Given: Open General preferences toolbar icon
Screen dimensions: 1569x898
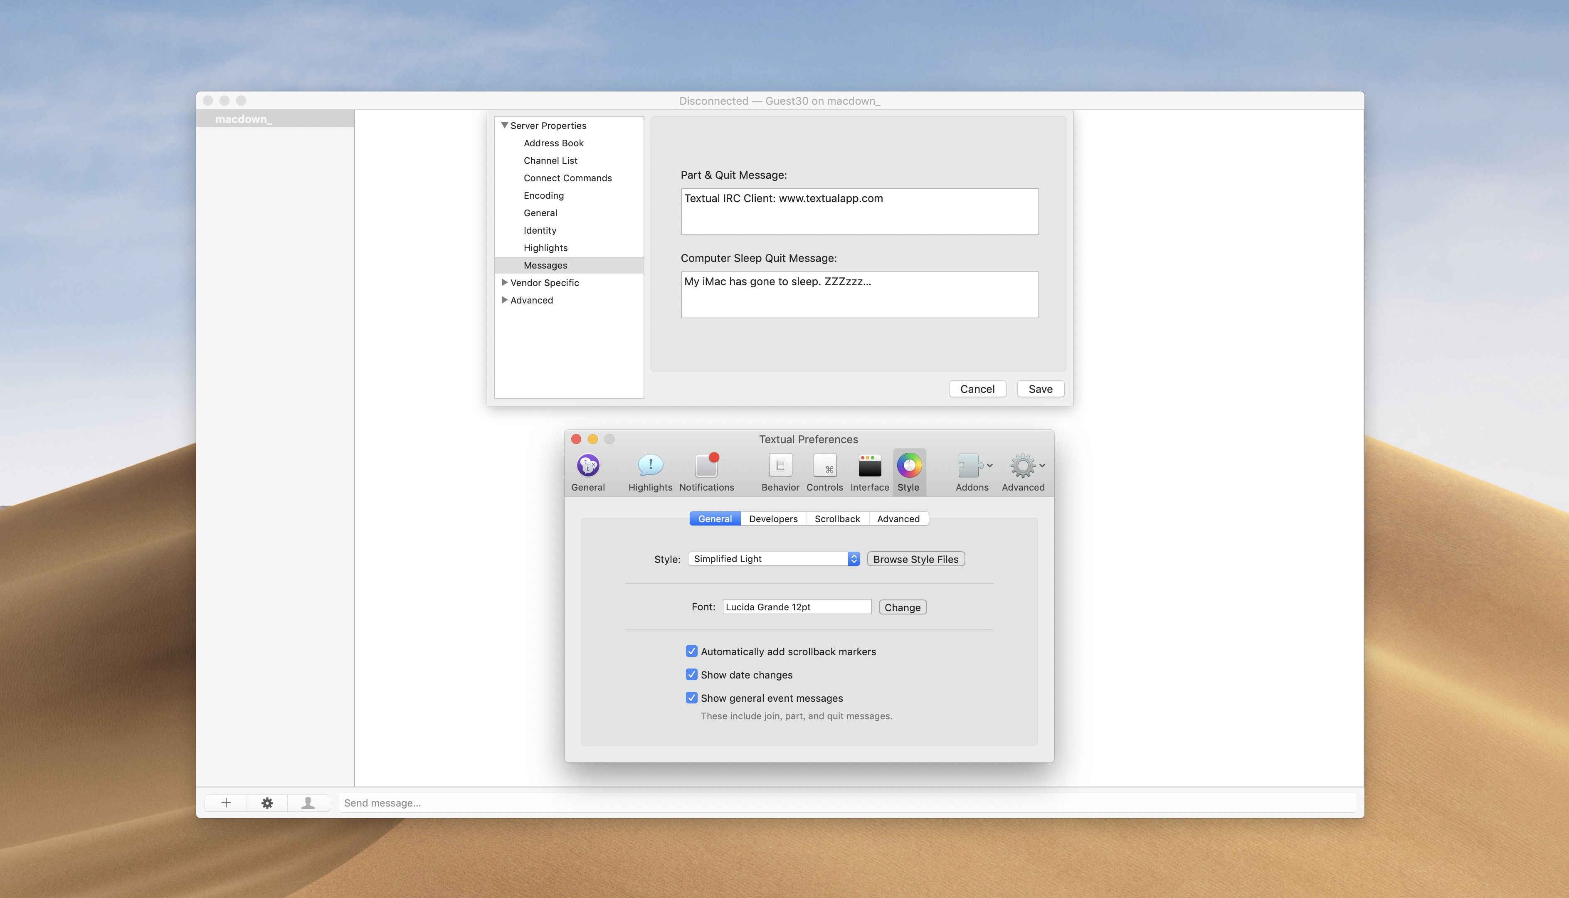Looking at the screenshot, I should (x=588, y=472).
